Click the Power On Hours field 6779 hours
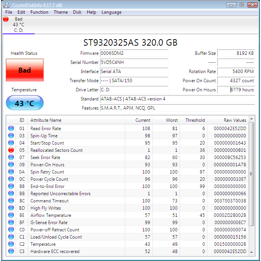 tap(236, 90)
